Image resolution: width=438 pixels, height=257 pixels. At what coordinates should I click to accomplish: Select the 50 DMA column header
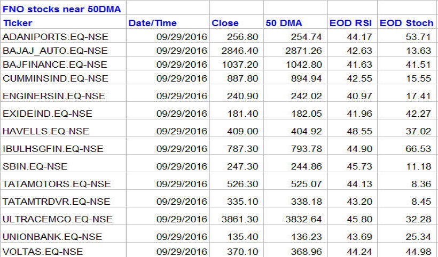284,23
